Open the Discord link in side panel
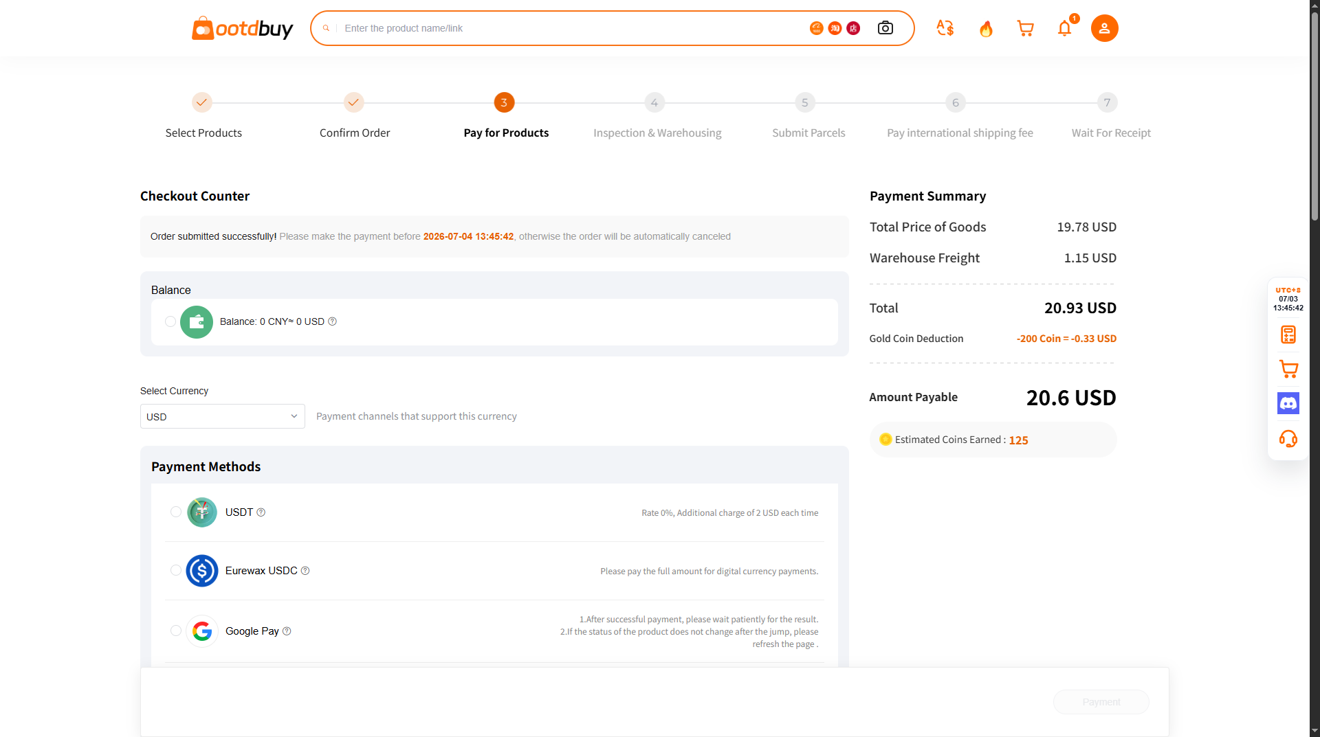This screenshot has width=1320, height=737. point(1288,403)
